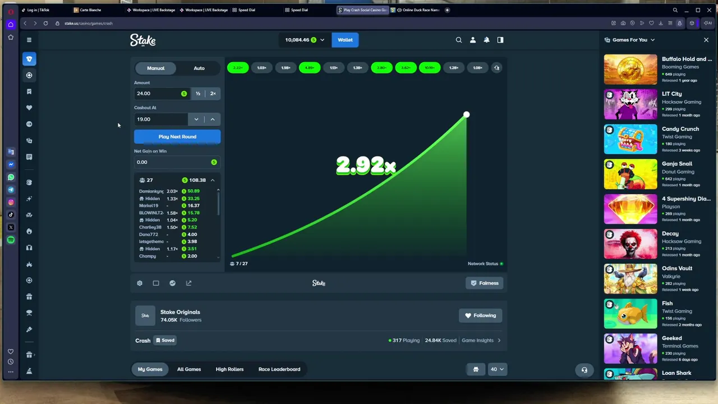Toggle the Following button for Stake Originals

click(481, 315)
